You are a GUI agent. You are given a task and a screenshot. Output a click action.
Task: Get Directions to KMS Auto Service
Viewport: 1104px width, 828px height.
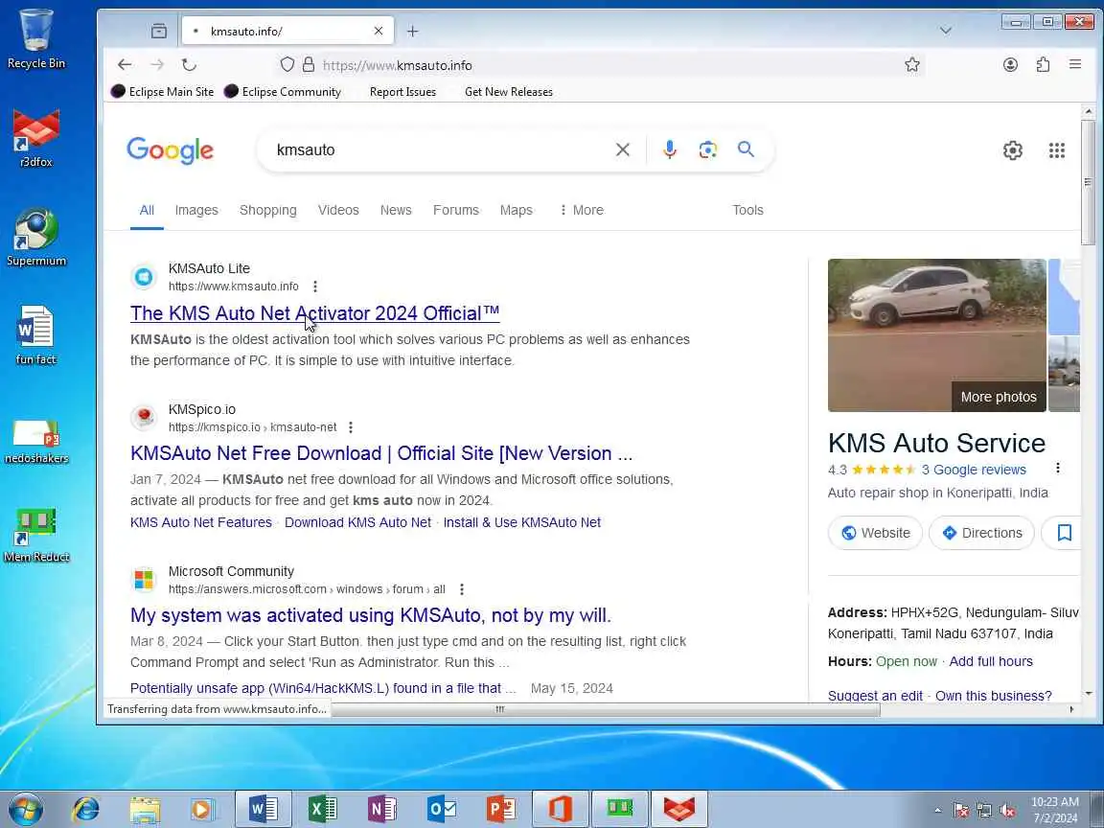coord(981,533)
